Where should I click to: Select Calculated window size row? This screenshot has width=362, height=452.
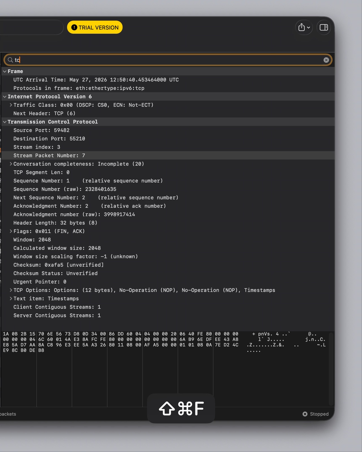tap(168, 248)
